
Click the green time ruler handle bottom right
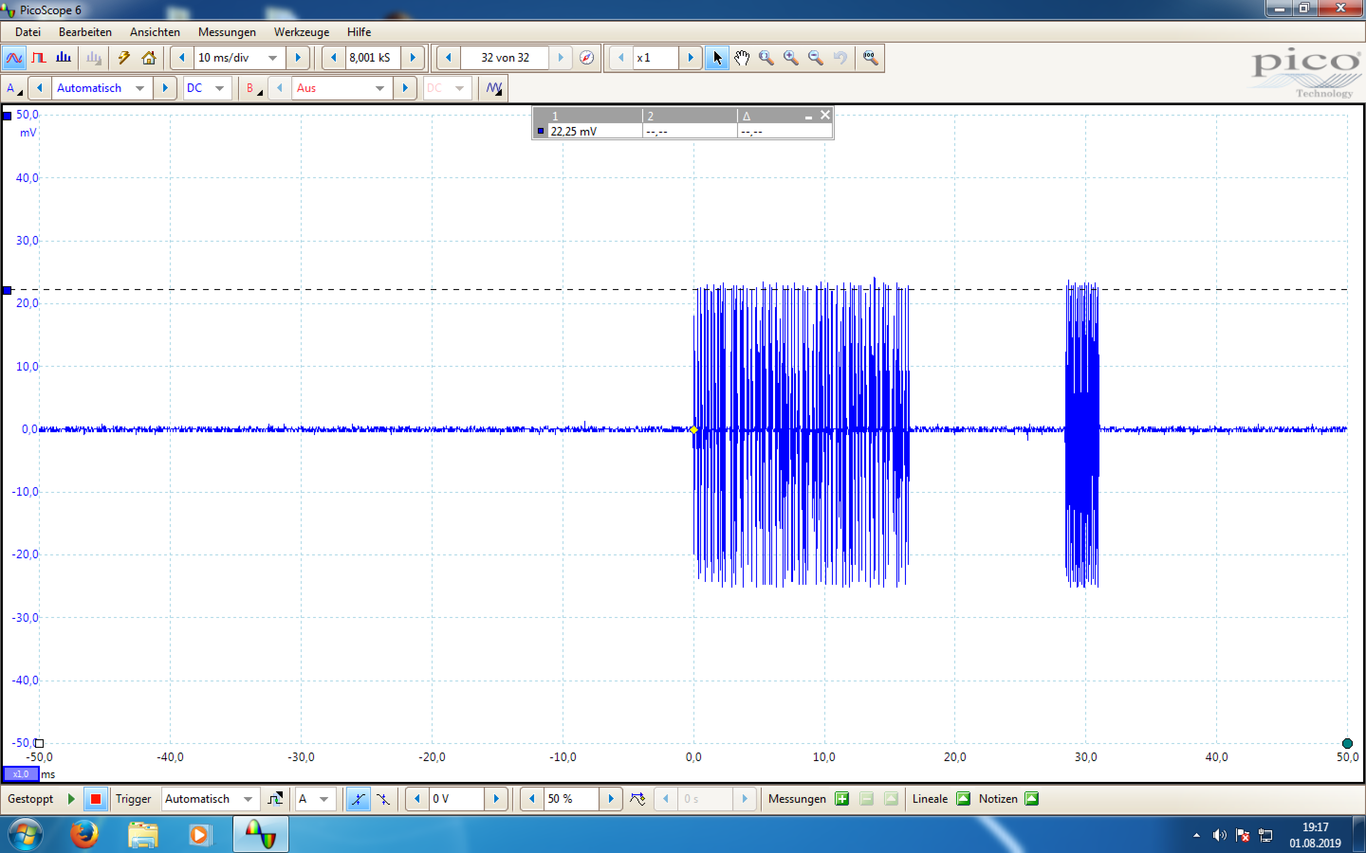[x=1348, y=743]
